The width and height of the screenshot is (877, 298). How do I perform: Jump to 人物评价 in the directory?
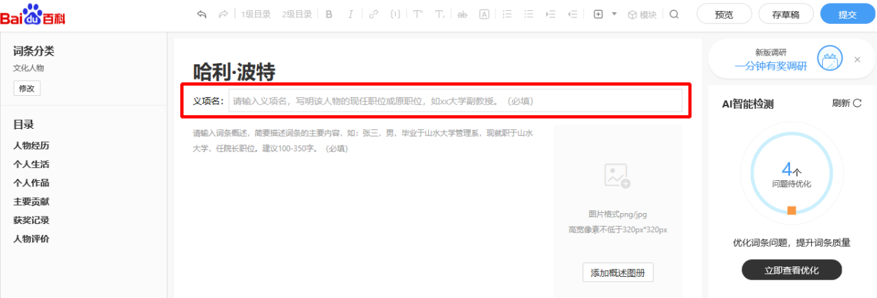(x=32, y=239)
